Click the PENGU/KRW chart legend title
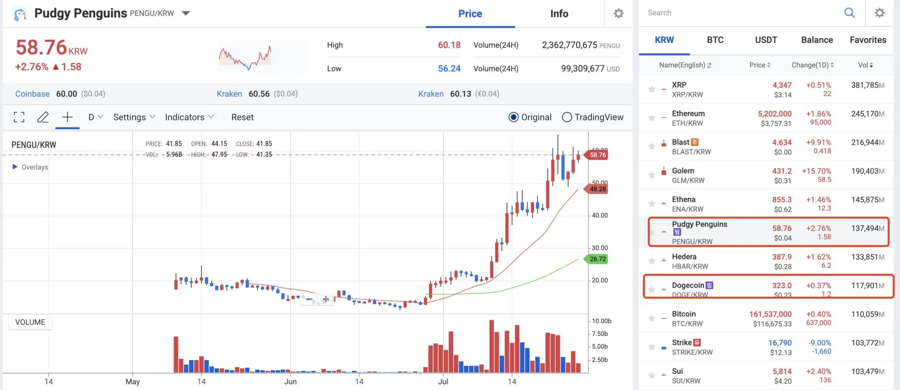 (x=34, y=145)
